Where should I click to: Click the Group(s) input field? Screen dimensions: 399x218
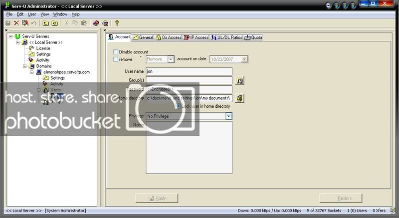click(189, 80)
